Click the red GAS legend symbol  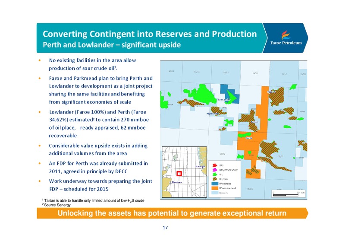pos(214,165)
